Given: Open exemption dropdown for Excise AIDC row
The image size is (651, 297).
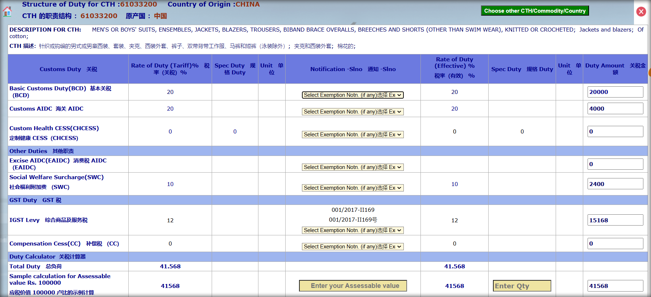Looking at the screenshot, I should pos(353,167).
